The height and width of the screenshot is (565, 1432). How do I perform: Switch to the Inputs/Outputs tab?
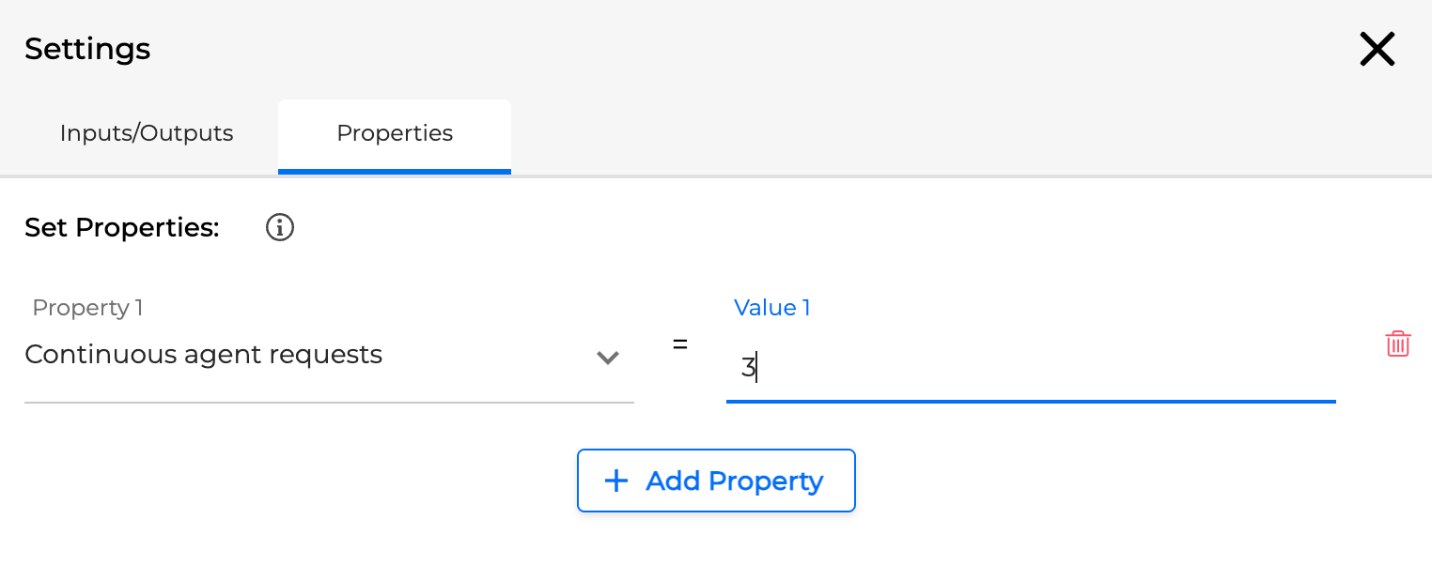(x=146, y=133)
